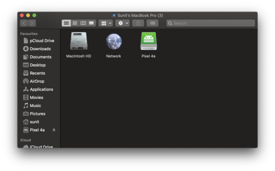Click the Network label text
This screenshot has width=275, height=171.
click(114, 56)
